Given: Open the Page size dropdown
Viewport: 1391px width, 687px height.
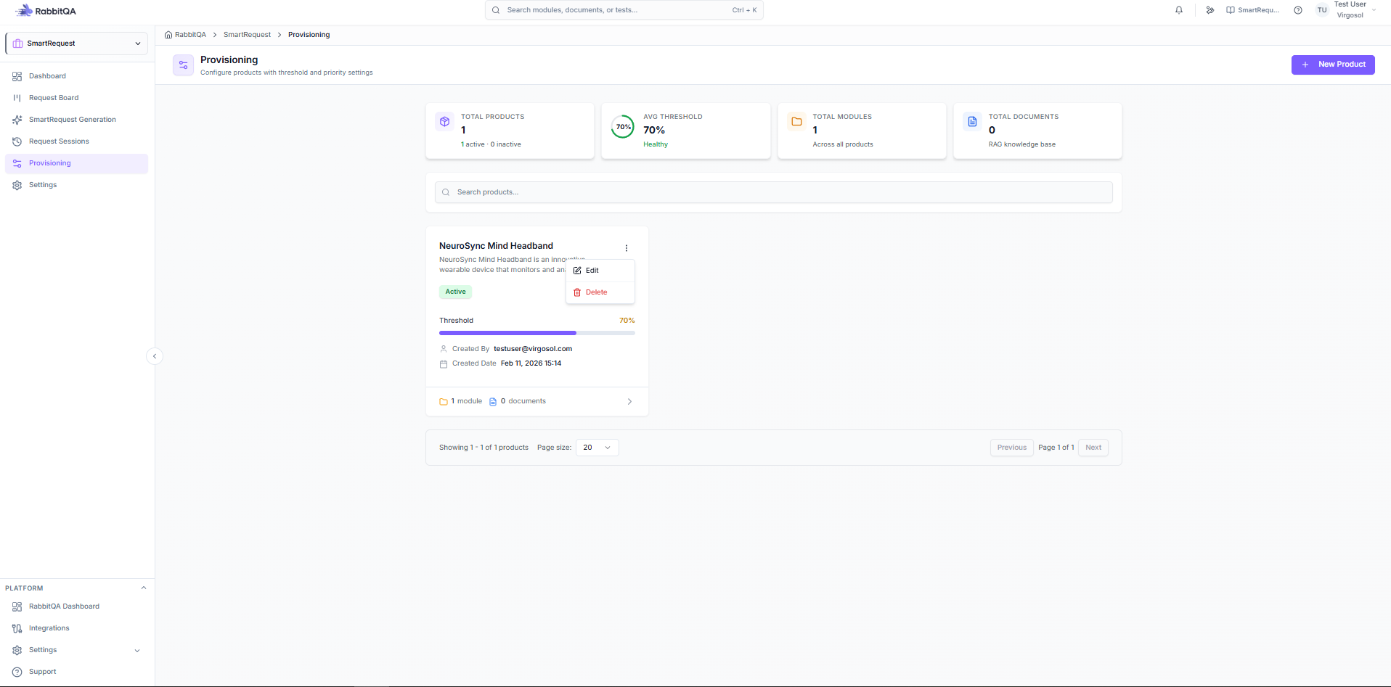Looking at the screenshot, I should pos(597,448).
